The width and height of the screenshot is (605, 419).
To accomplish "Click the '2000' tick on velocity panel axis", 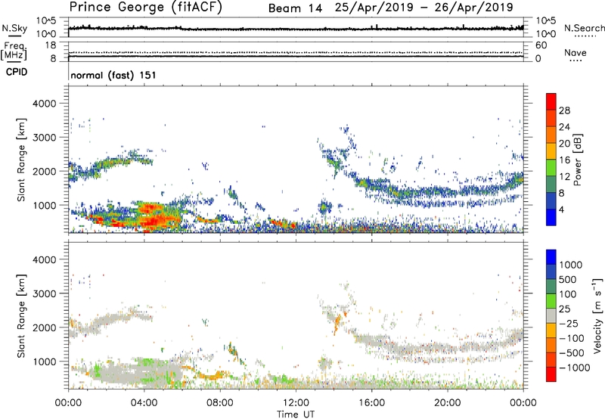I will point(44,328).
